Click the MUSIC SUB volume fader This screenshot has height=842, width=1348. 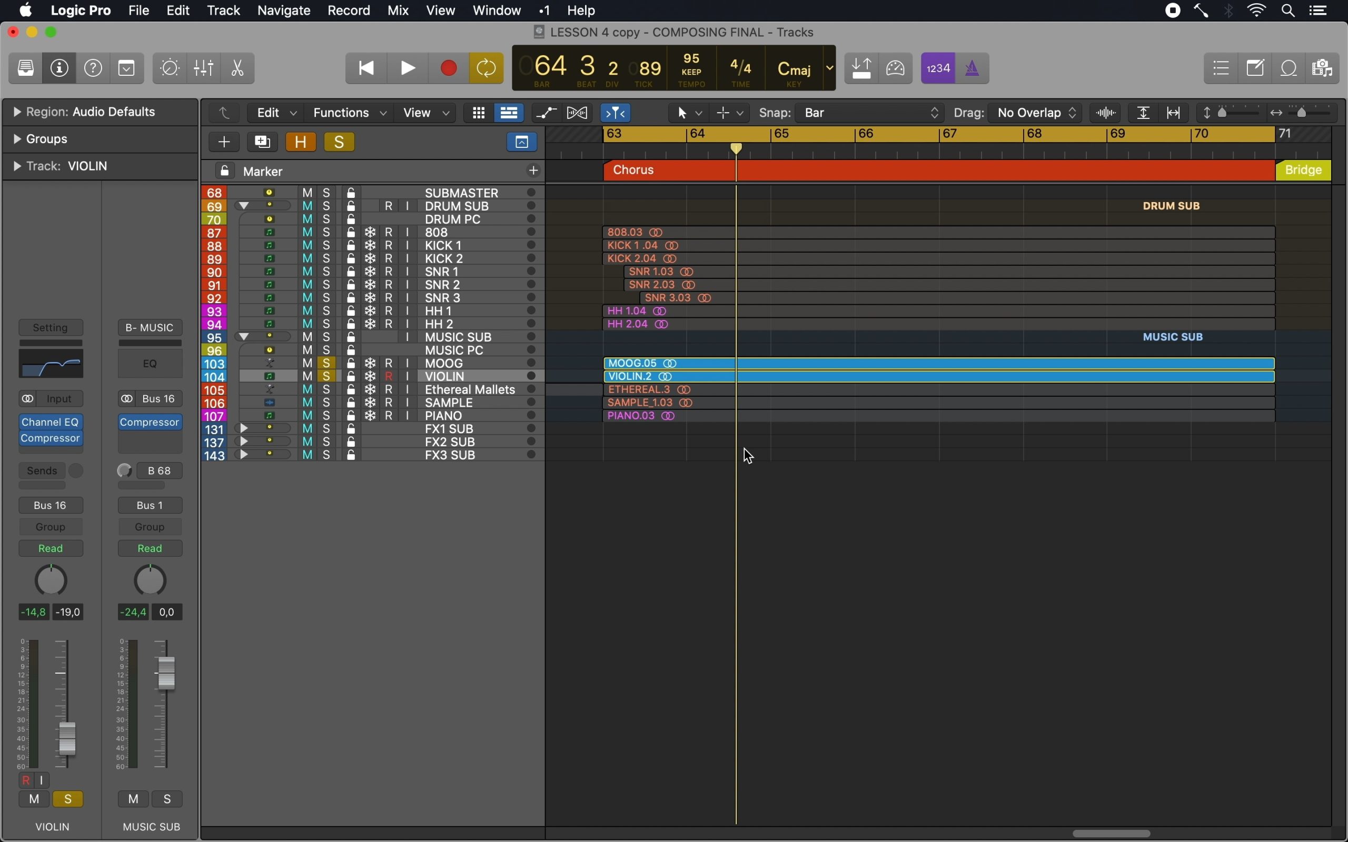click(166, 673)
